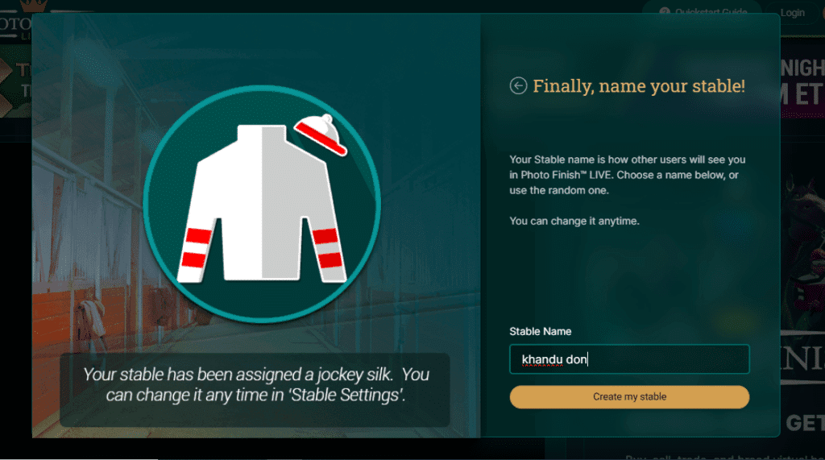This screenshot has width=825, height=460.
Task: Click the Stable Name label
Action: point(540,332)
